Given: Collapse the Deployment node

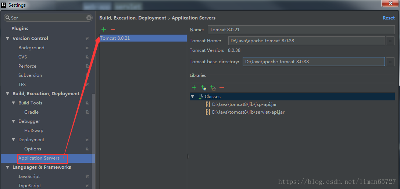Looking at the screenshot, I should 14,139.
